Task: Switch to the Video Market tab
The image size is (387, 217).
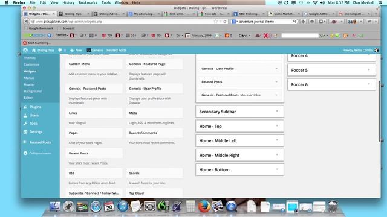Action: click(284, 14)
